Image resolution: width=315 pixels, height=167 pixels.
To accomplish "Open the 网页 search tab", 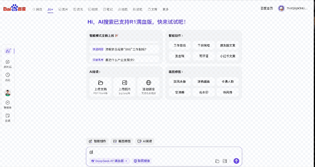I will pos(37,9).
